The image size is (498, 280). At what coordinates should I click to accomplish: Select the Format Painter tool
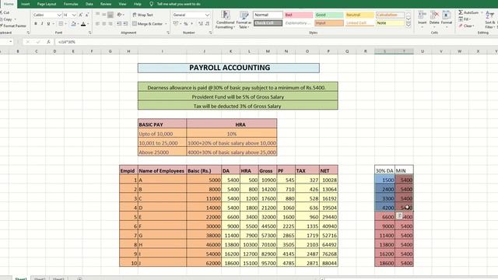[x=12, y=26]
